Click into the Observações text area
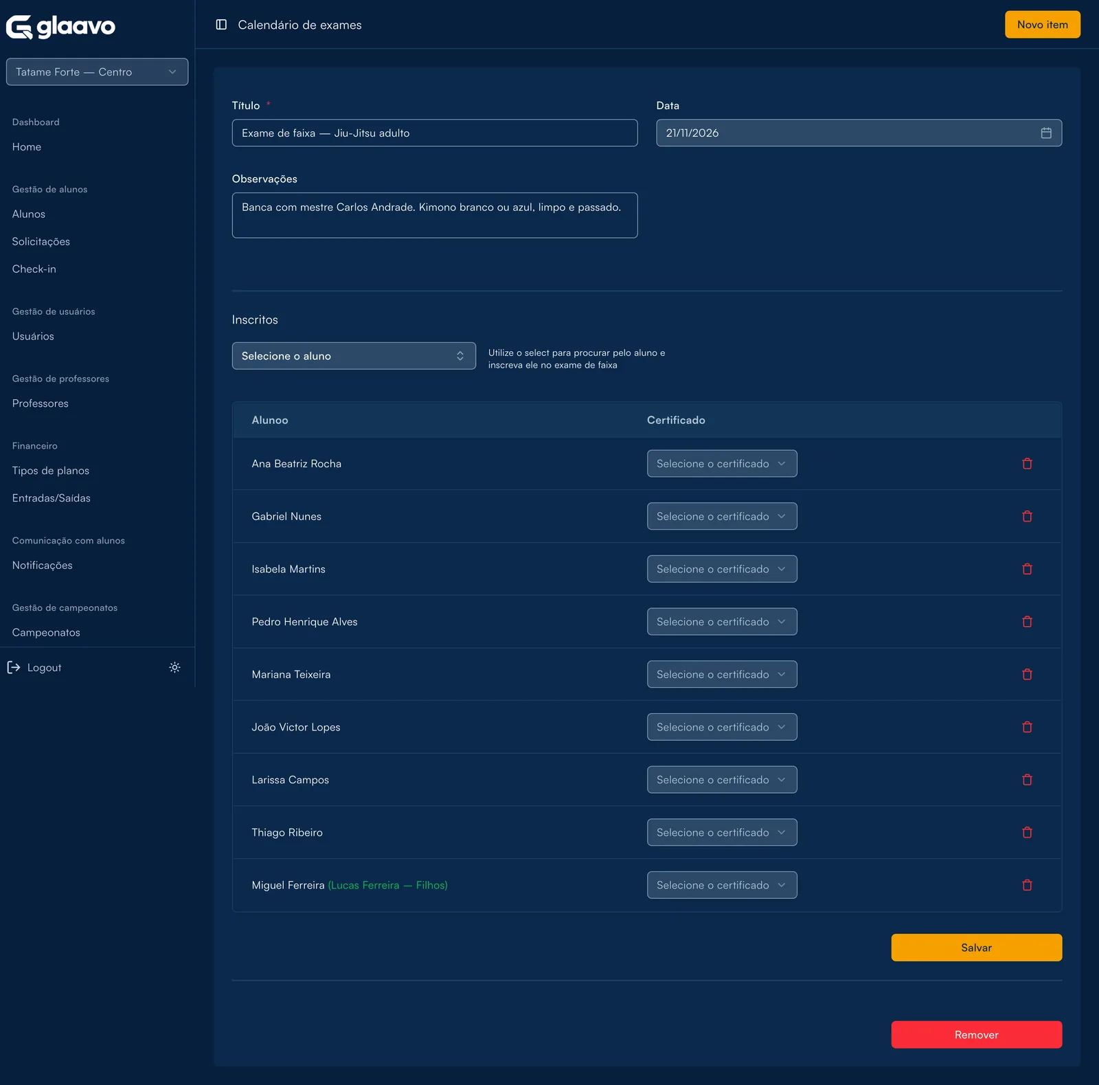The image size is (1099, 1085). pos(435,216)
